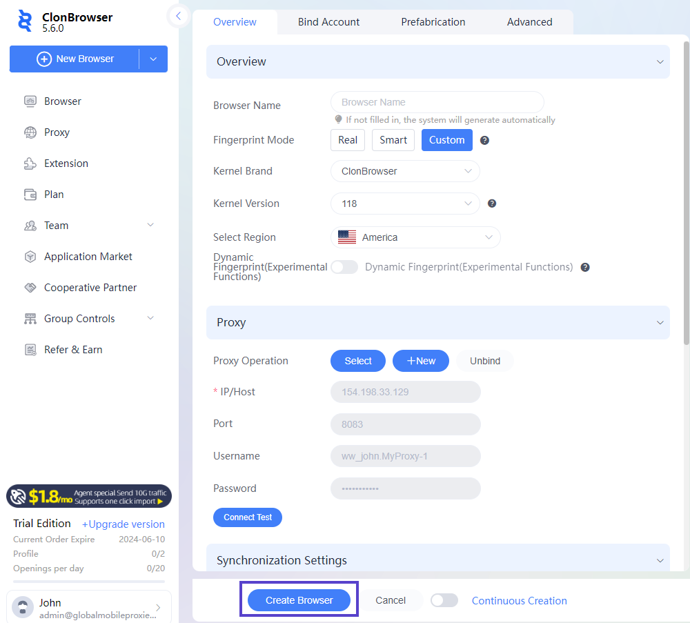The height and width of the screenshot is (623, 690).
Task: Open the Proxy globe icon
Action: point(30,132)
